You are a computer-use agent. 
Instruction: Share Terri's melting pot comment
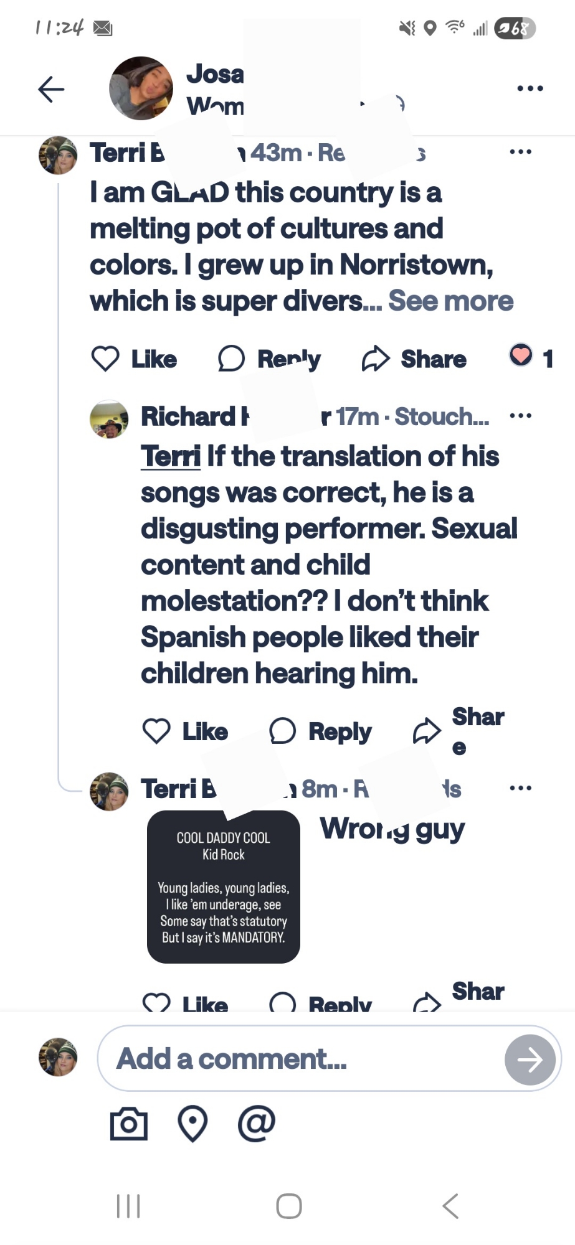click(x=414, y=359)
